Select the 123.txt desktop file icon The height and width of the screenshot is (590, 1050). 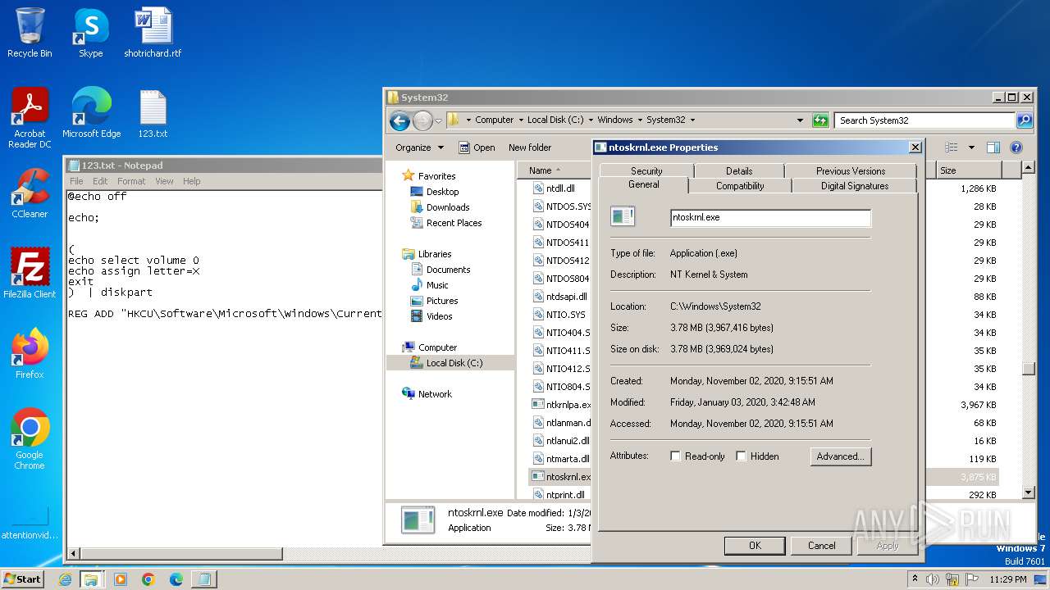coord(153,113)
